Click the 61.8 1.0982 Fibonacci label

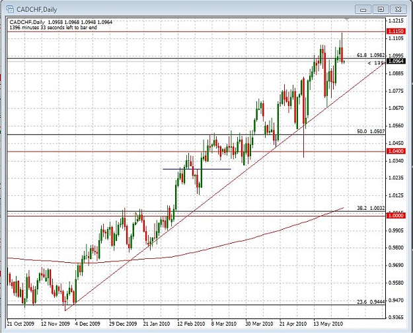371,55
